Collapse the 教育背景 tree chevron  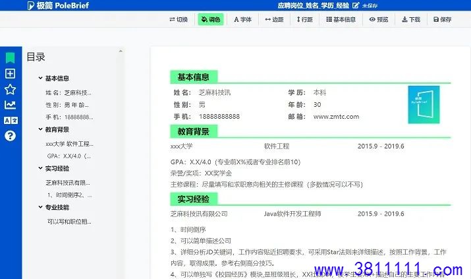40,129
